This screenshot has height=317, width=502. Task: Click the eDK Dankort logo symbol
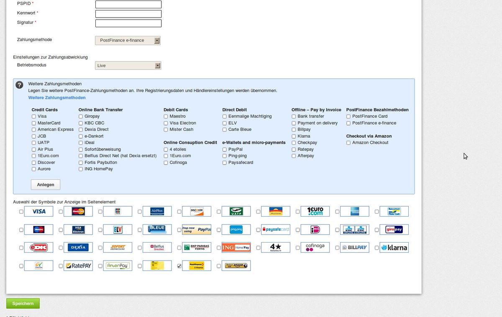(x=38, y=248)
